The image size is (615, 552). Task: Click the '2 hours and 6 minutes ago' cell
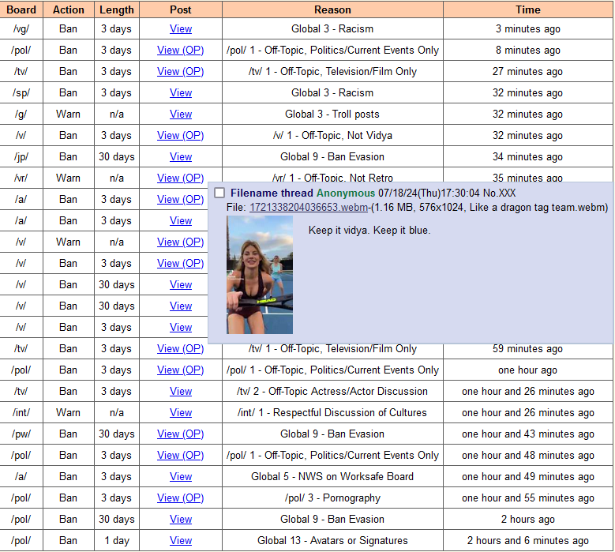pyautogui.click(x=528, y=540)
